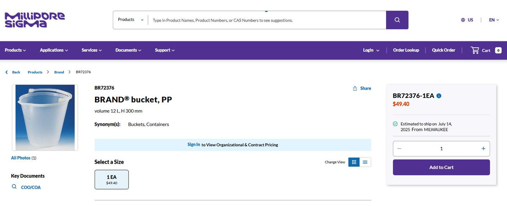The image size is (507, 206).
Task: Click the COO/COA search icon
Action: click(x=14, y=187)
